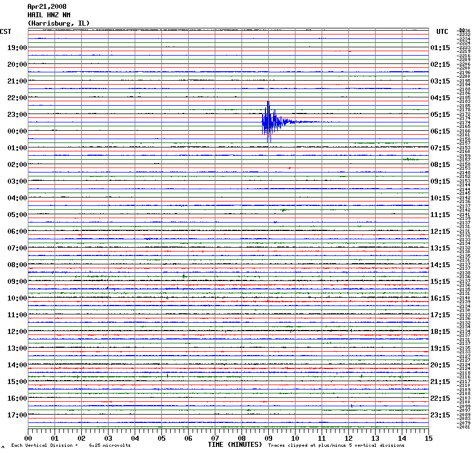
Task: Click the "17:00" CST time label
Action: coord(17,415)
